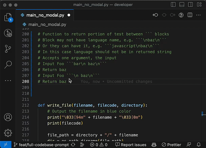Click the overview ruler marker on scrollbar

[x=203, y=114]
